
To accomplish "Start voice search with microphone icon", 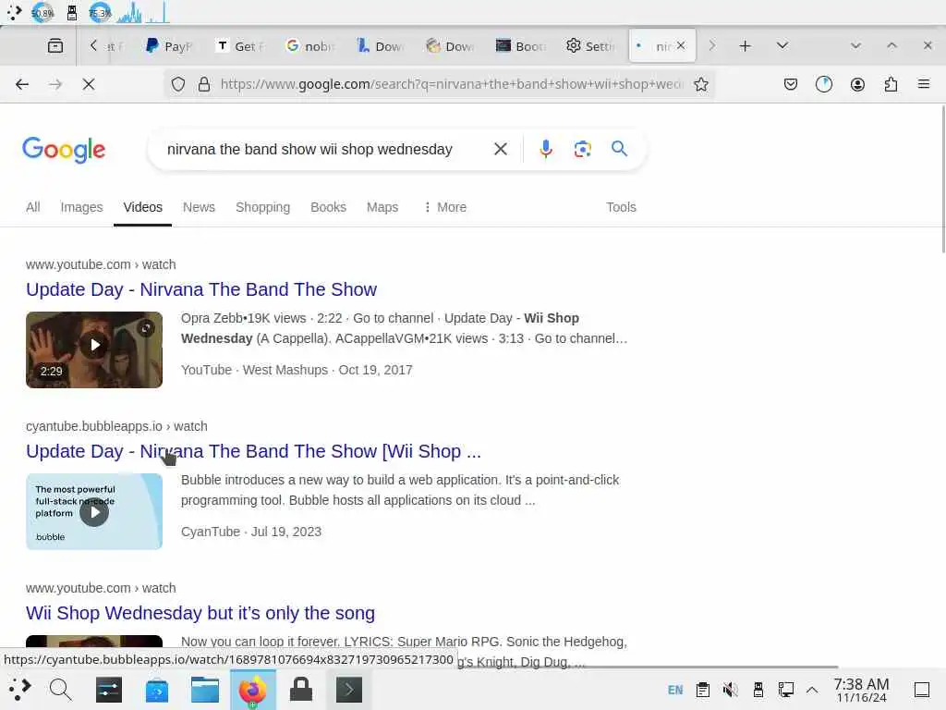I will pos(545,149).
